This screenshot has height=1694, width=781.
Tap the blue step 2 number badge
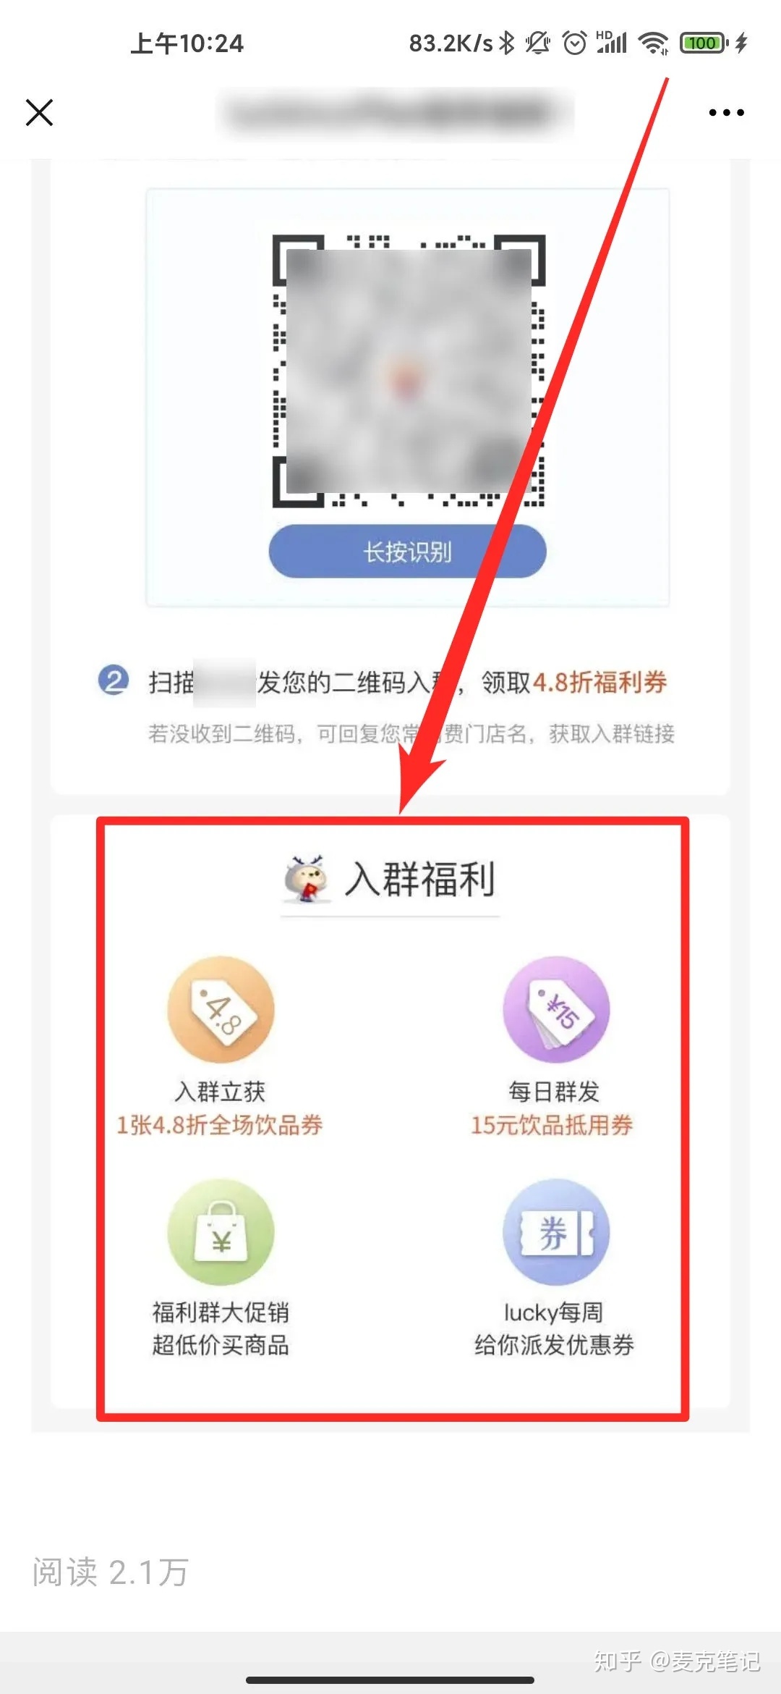pos(114,681)
